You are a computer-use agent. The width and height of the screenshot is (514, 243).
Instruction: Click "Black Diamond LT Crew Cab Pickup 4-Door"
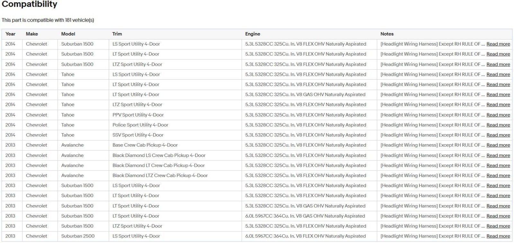click(x=158, y=165)
